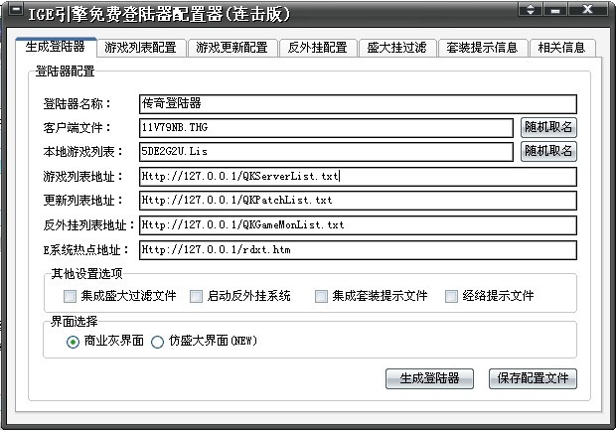Select the 商业灰界面 radio button

click(x=73, y=342)
